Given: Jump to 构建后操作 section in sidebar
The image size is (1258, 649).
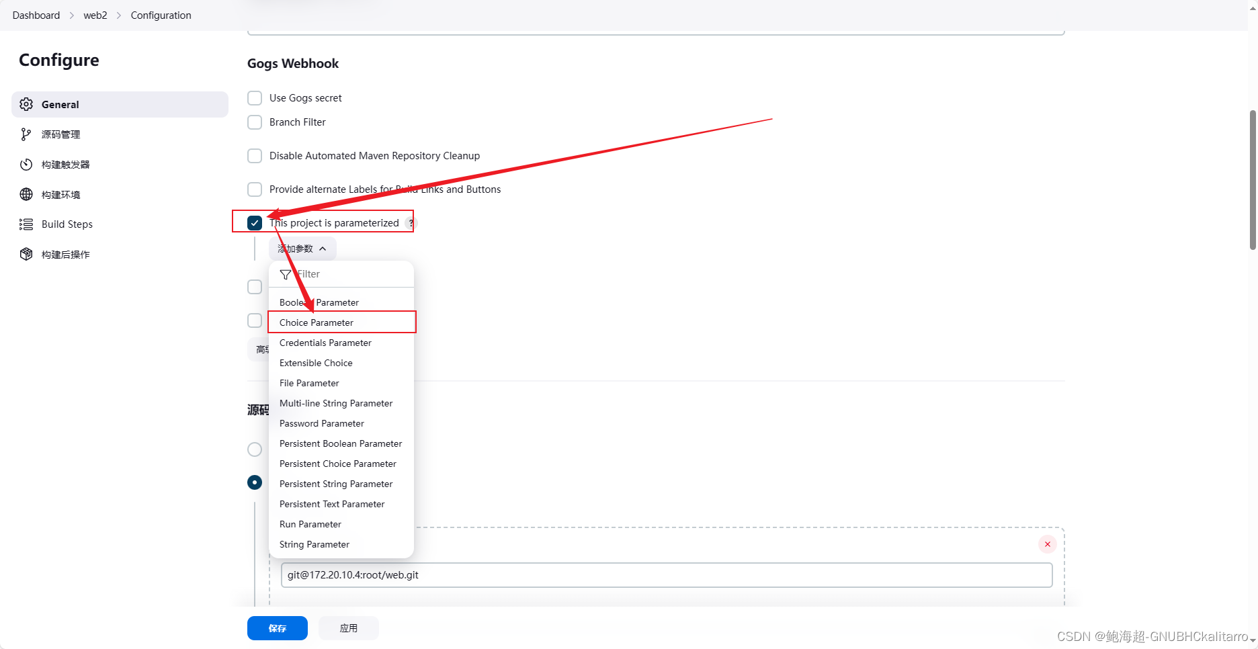Looking at the screenshot, I should click(x=120, y=254).
